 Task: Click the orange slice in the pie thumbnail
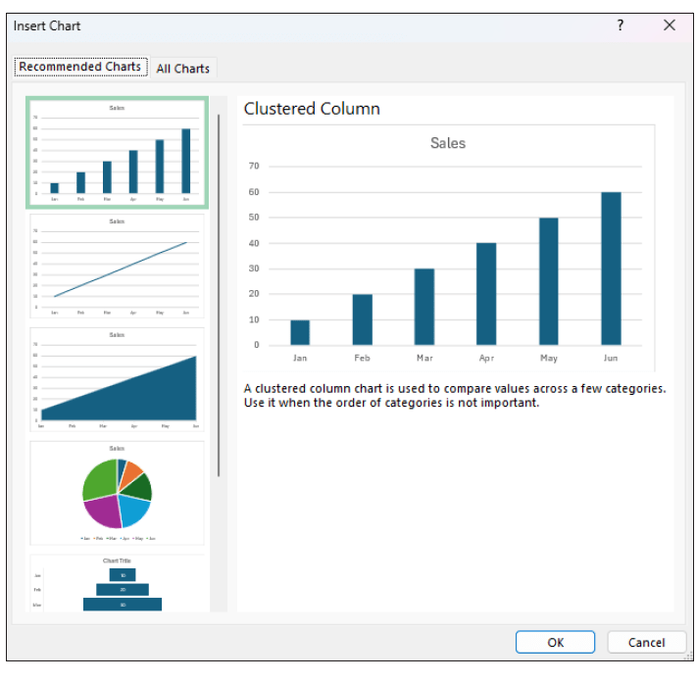131,471
